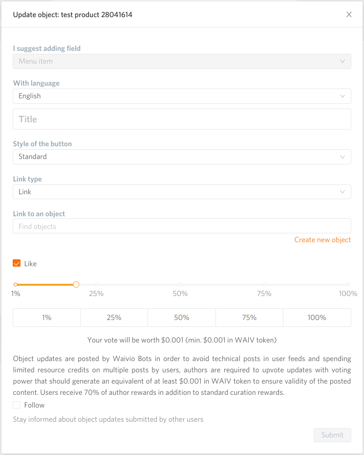Enable the Follow checkbox
The image size is (364, 455).
coord(17,405)
